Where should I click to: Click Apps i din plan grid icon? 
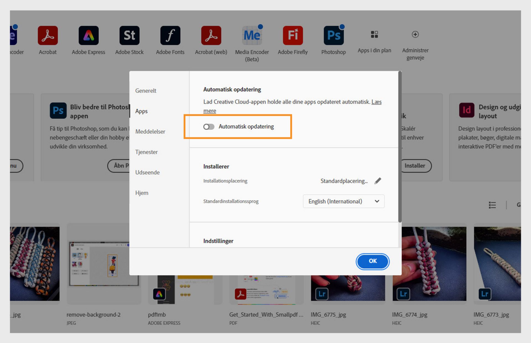click(374, 35)
